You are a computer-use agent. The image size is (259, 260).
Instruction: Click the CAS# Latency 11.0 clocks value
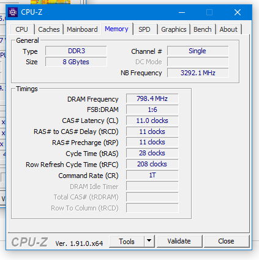point(152,121)
